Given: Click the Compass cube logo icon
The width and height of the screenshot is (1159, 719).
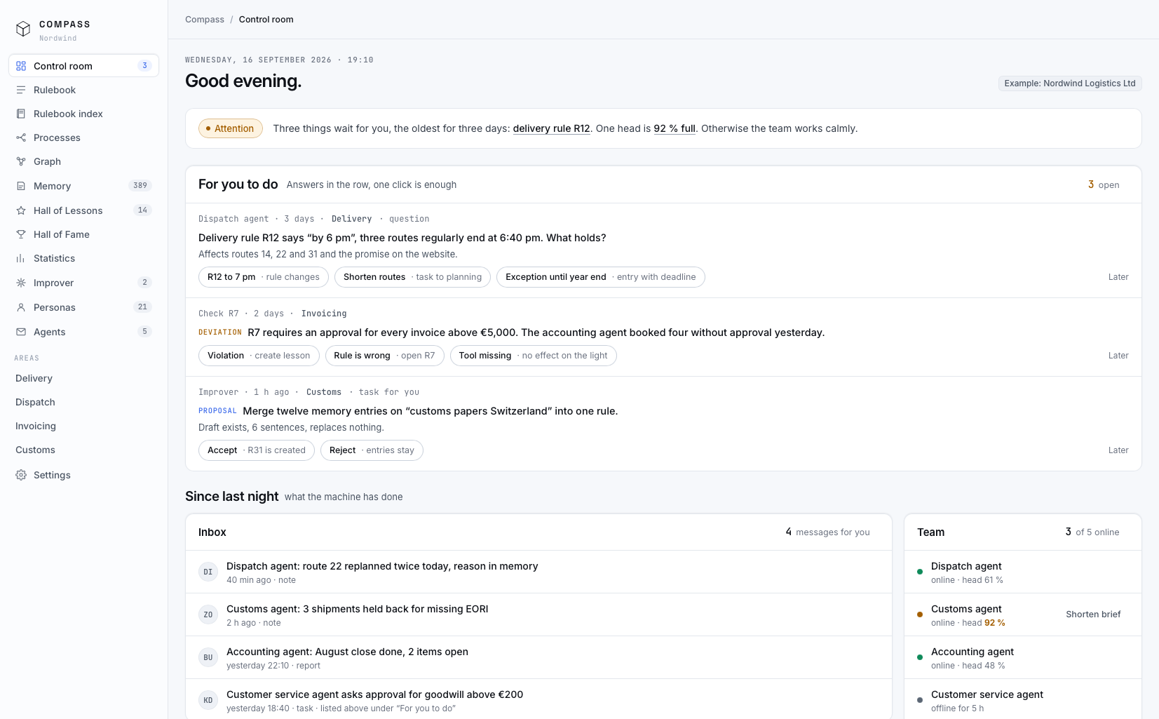Looking at the screenshot, I should point(23,29).
